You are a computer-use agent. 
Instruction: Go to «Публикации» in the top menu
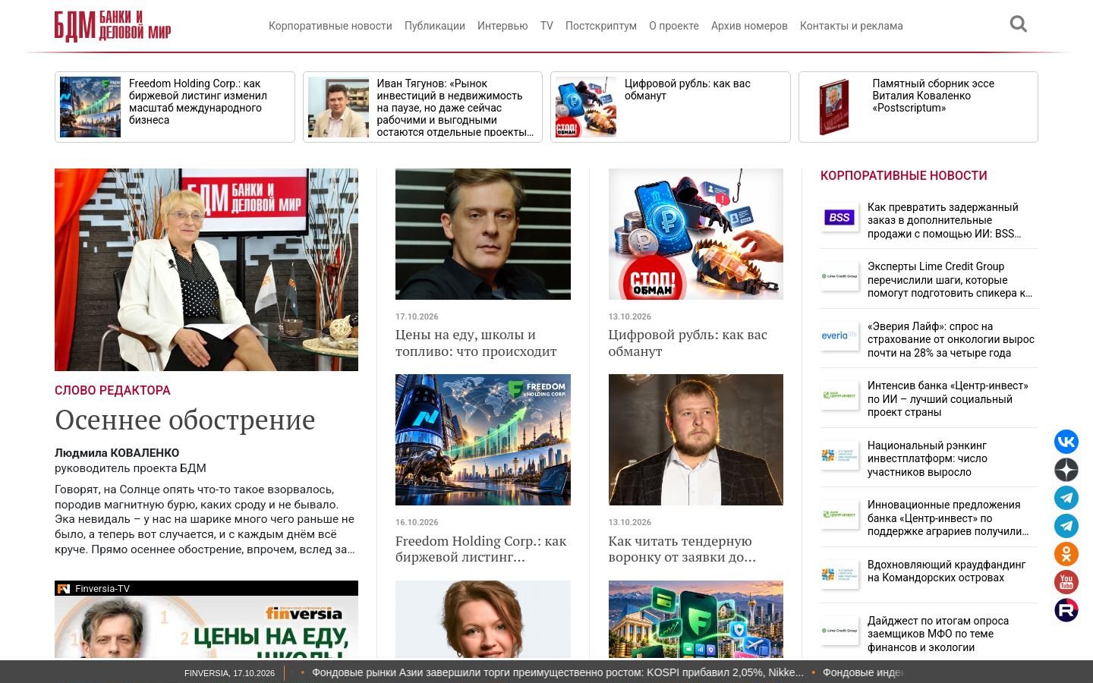(x=435, y=26)
